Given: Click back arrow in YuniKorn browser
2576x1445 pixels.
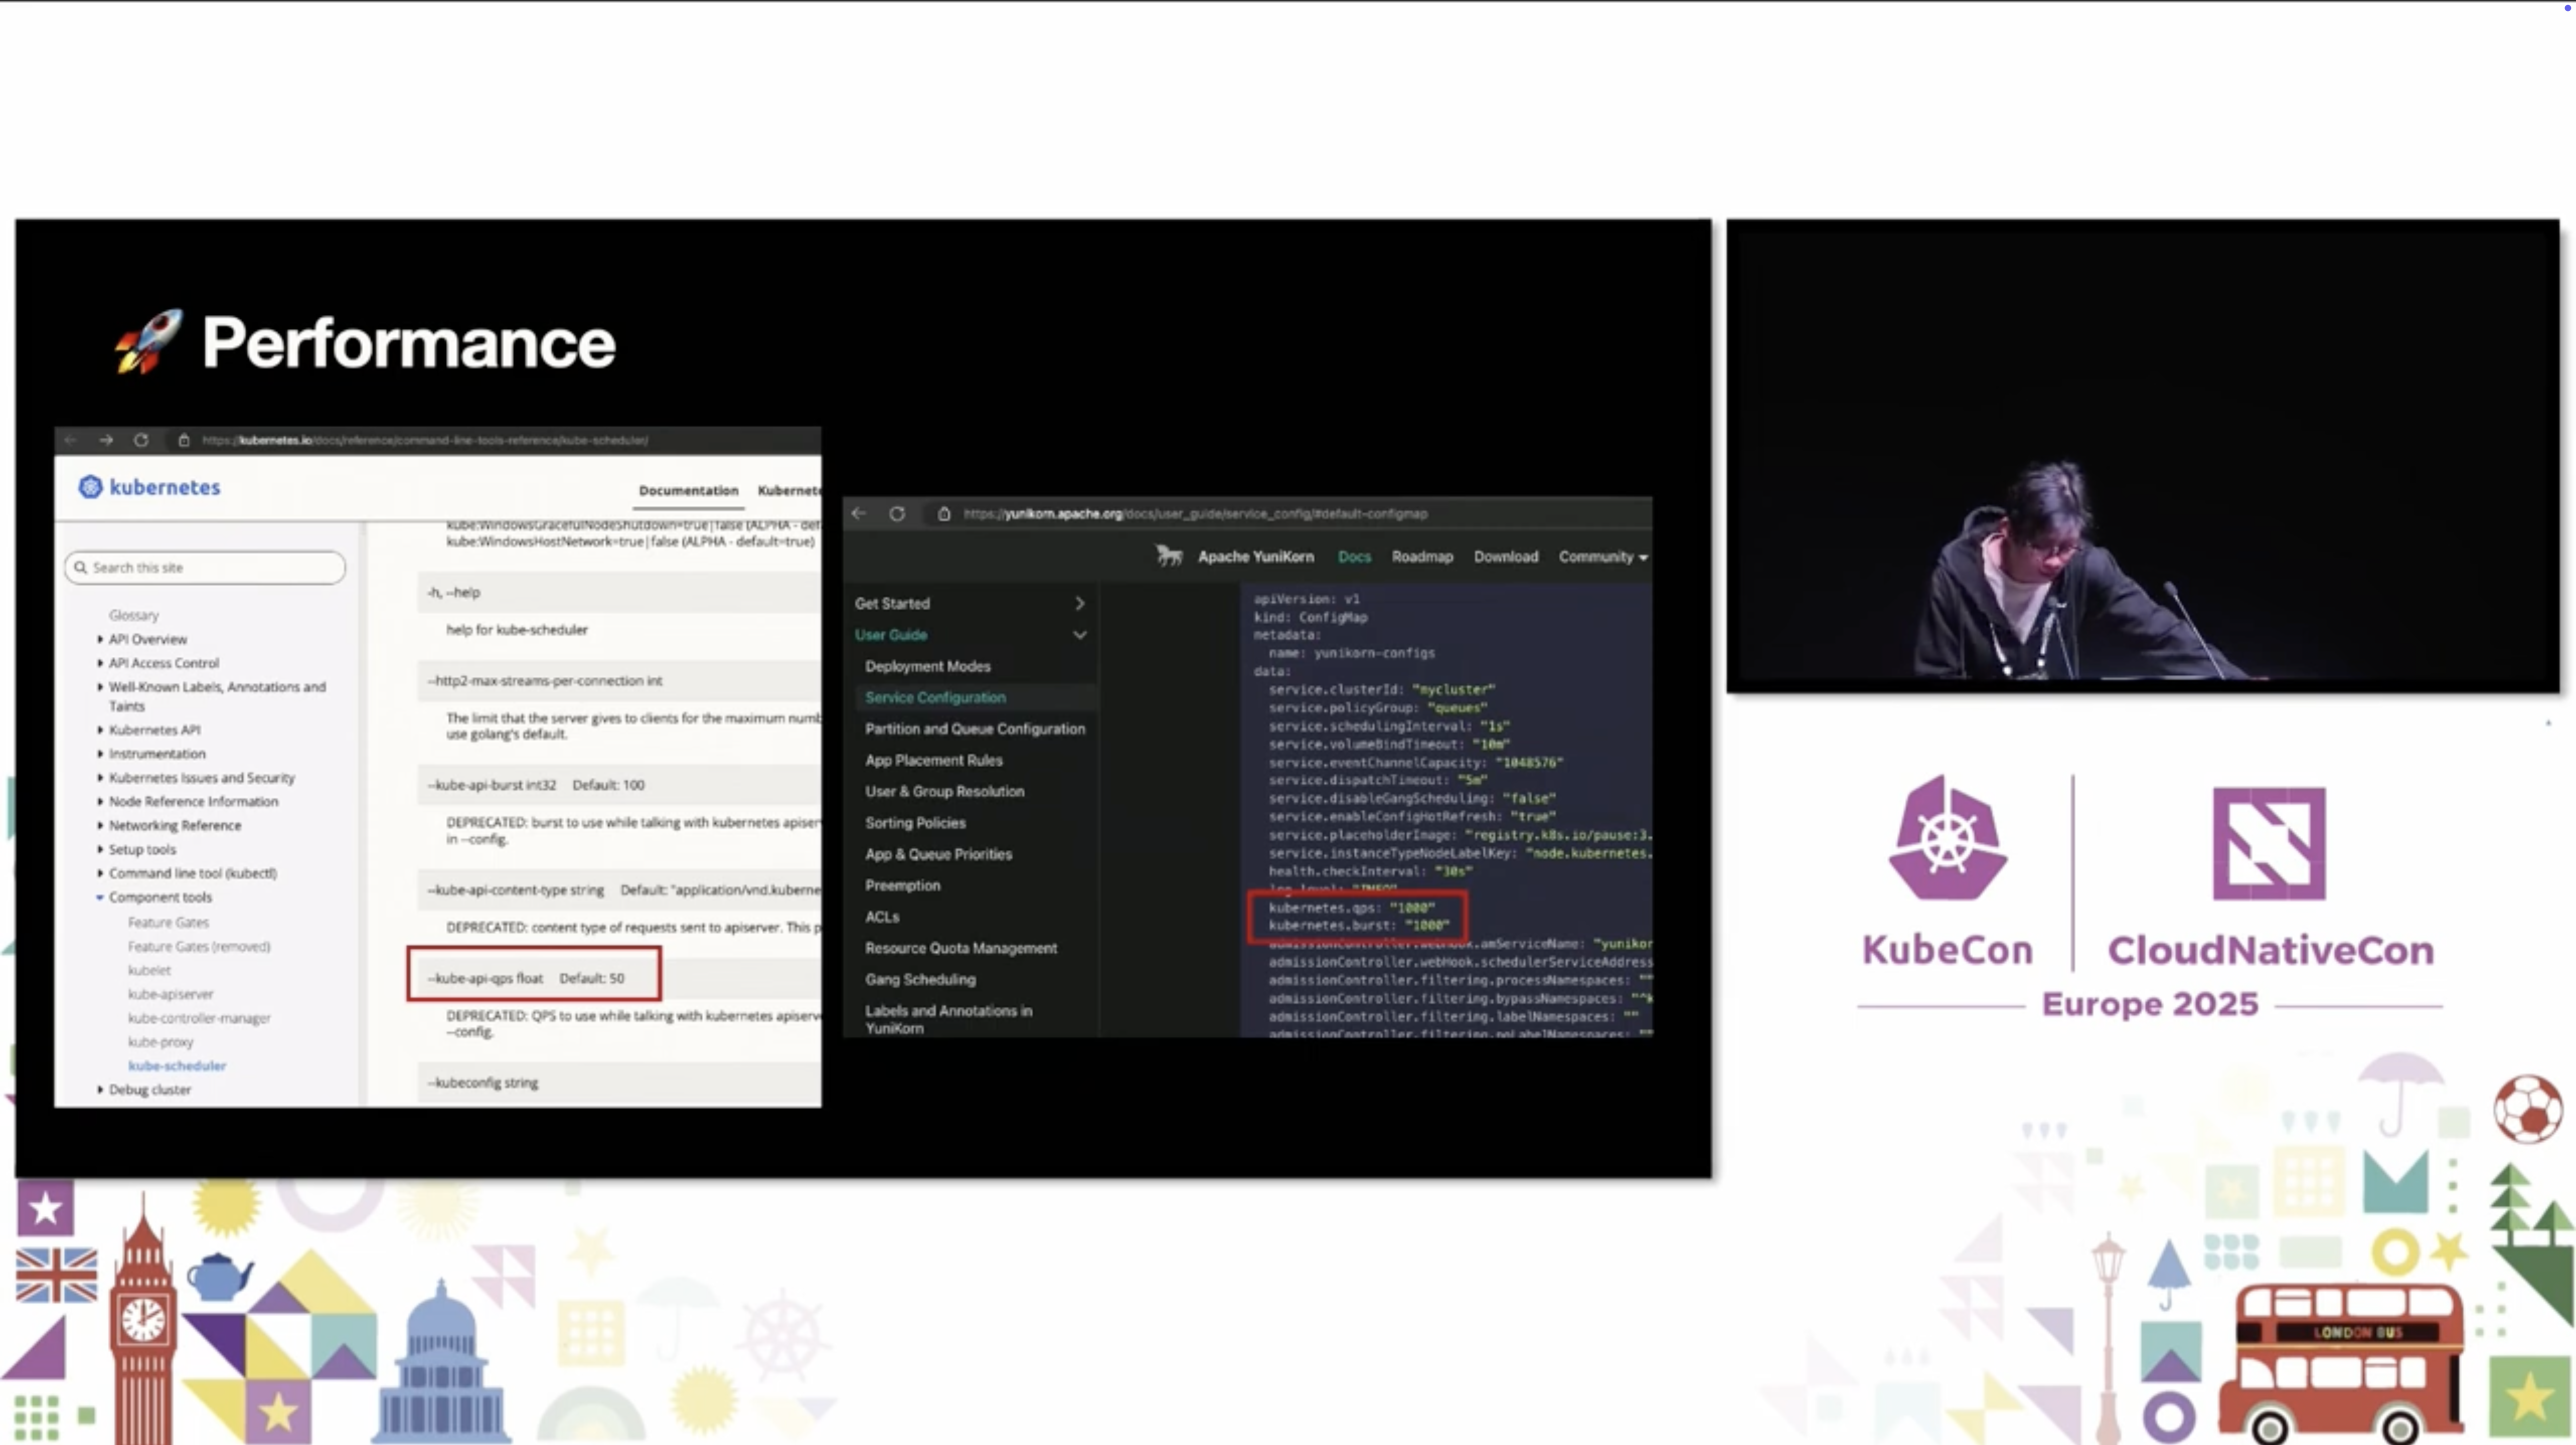Looking at the screenshot, I should click(x=859, y=514).
